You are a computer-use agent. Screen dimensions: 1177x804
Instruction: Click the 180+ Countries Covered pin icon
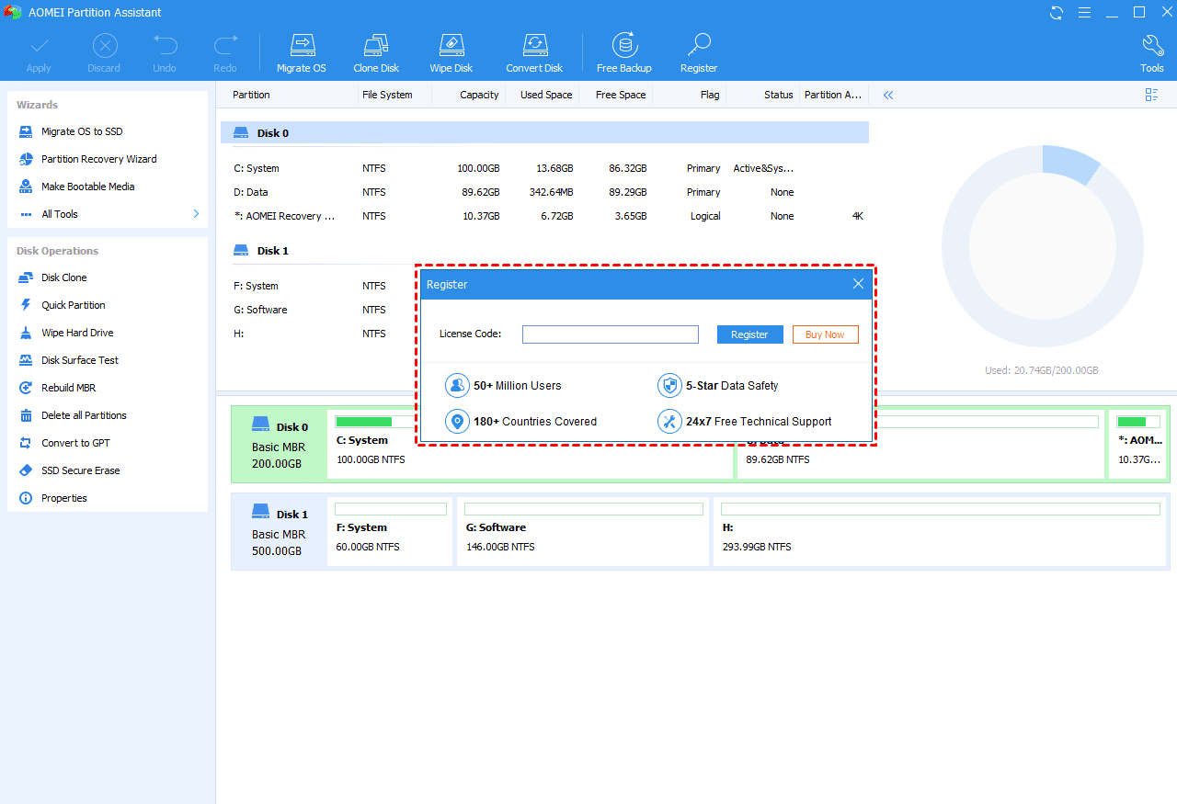[x=457, y=422]
